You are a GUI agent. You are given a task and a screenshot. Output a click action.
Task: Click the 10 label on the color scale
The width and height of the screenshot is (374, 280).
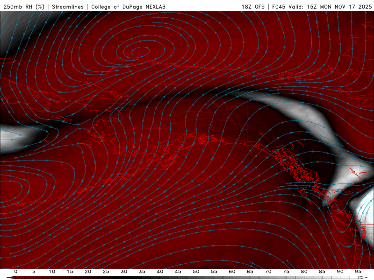coord(52,272)
